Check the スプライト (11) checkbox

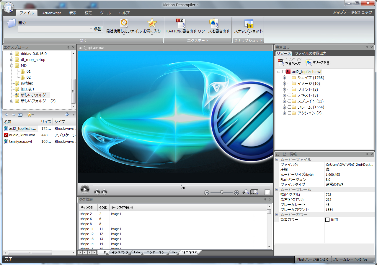289,101
